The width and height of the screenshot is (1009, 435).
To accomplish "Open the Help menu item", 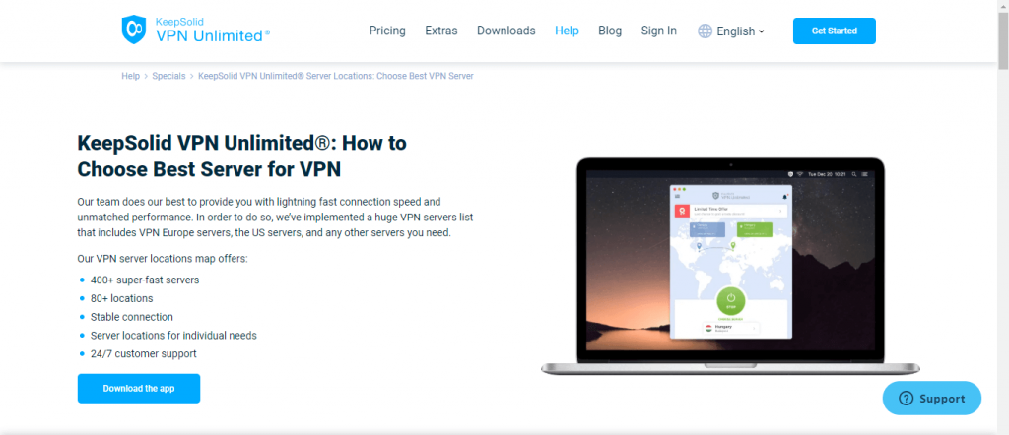I will tap(567, 31).
